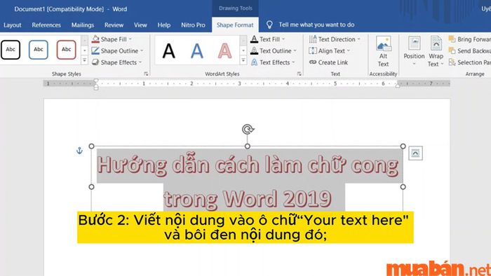Click the top-middle handle of the text box
Screen dimensions: 491x276
248,146
